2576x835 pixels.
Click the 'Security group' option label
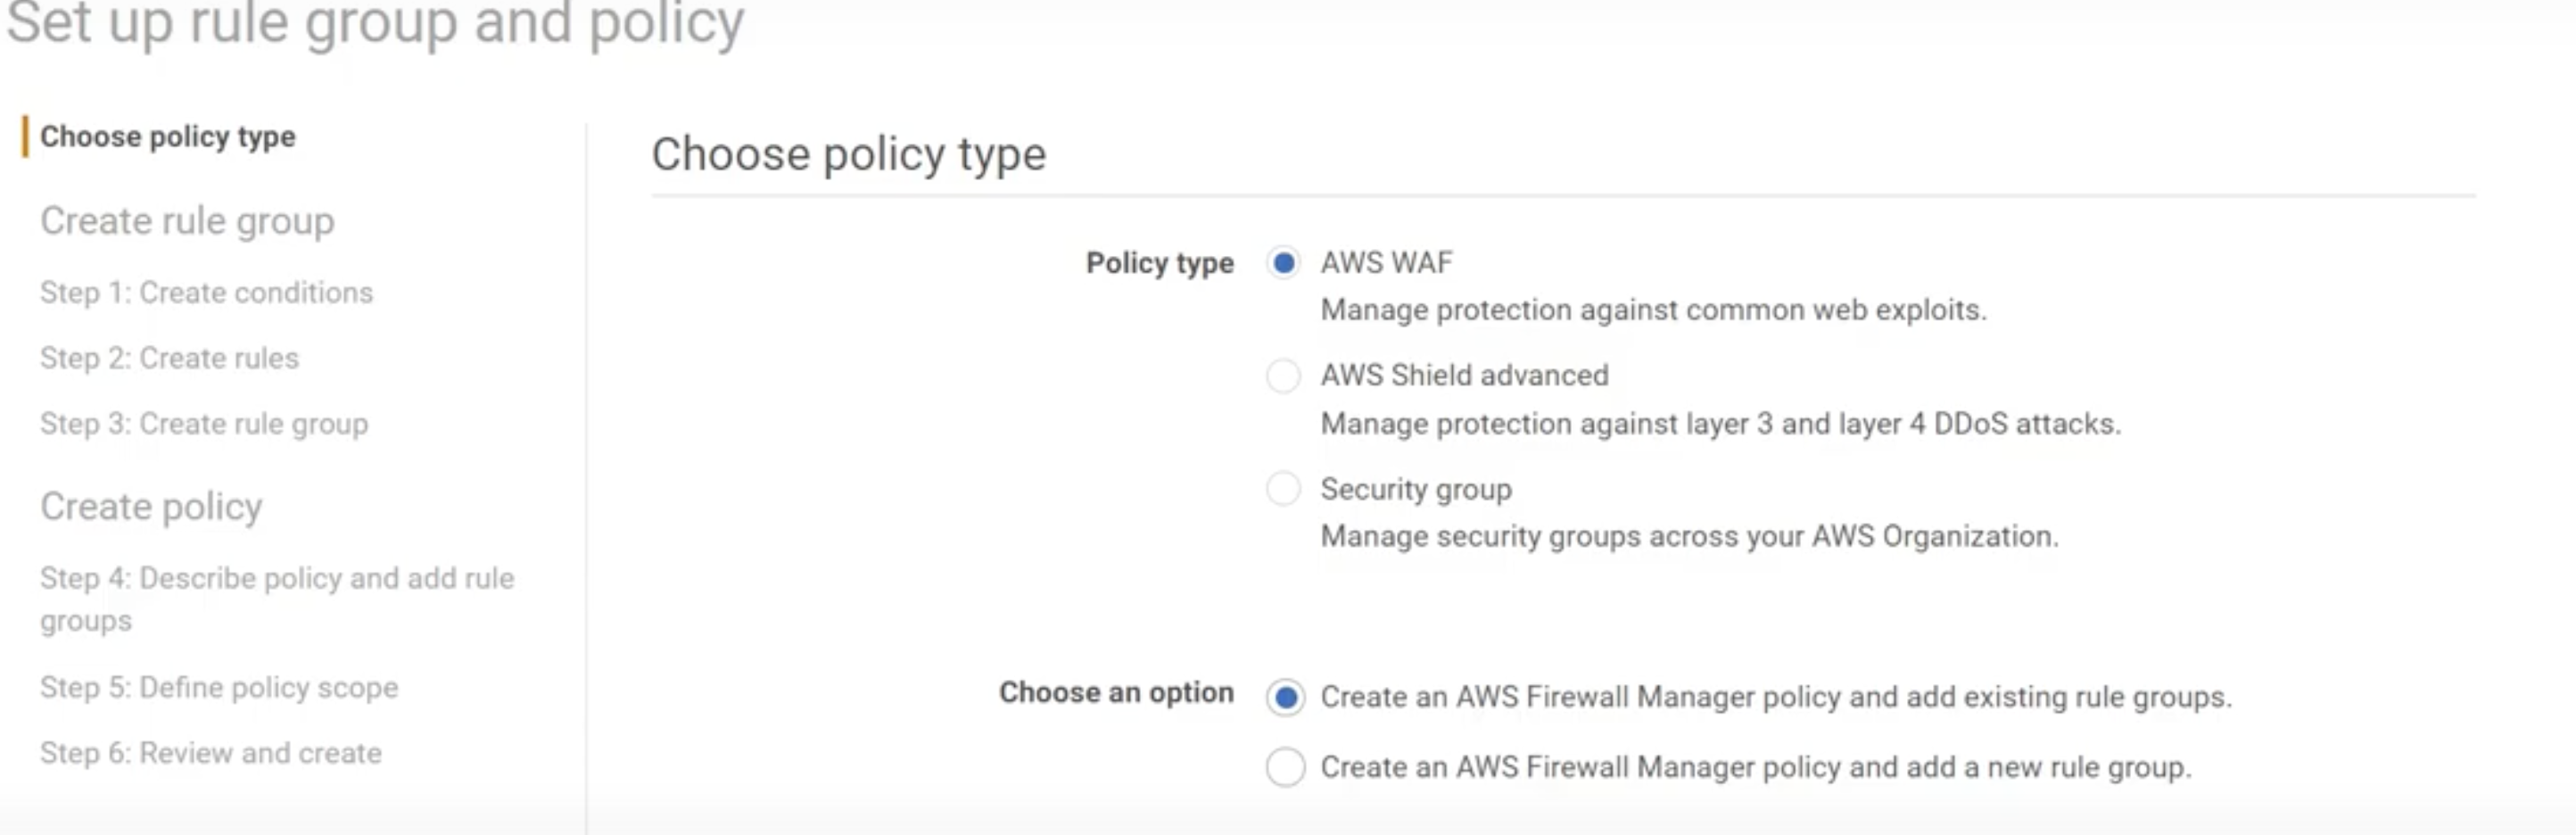click(1416, 490)
